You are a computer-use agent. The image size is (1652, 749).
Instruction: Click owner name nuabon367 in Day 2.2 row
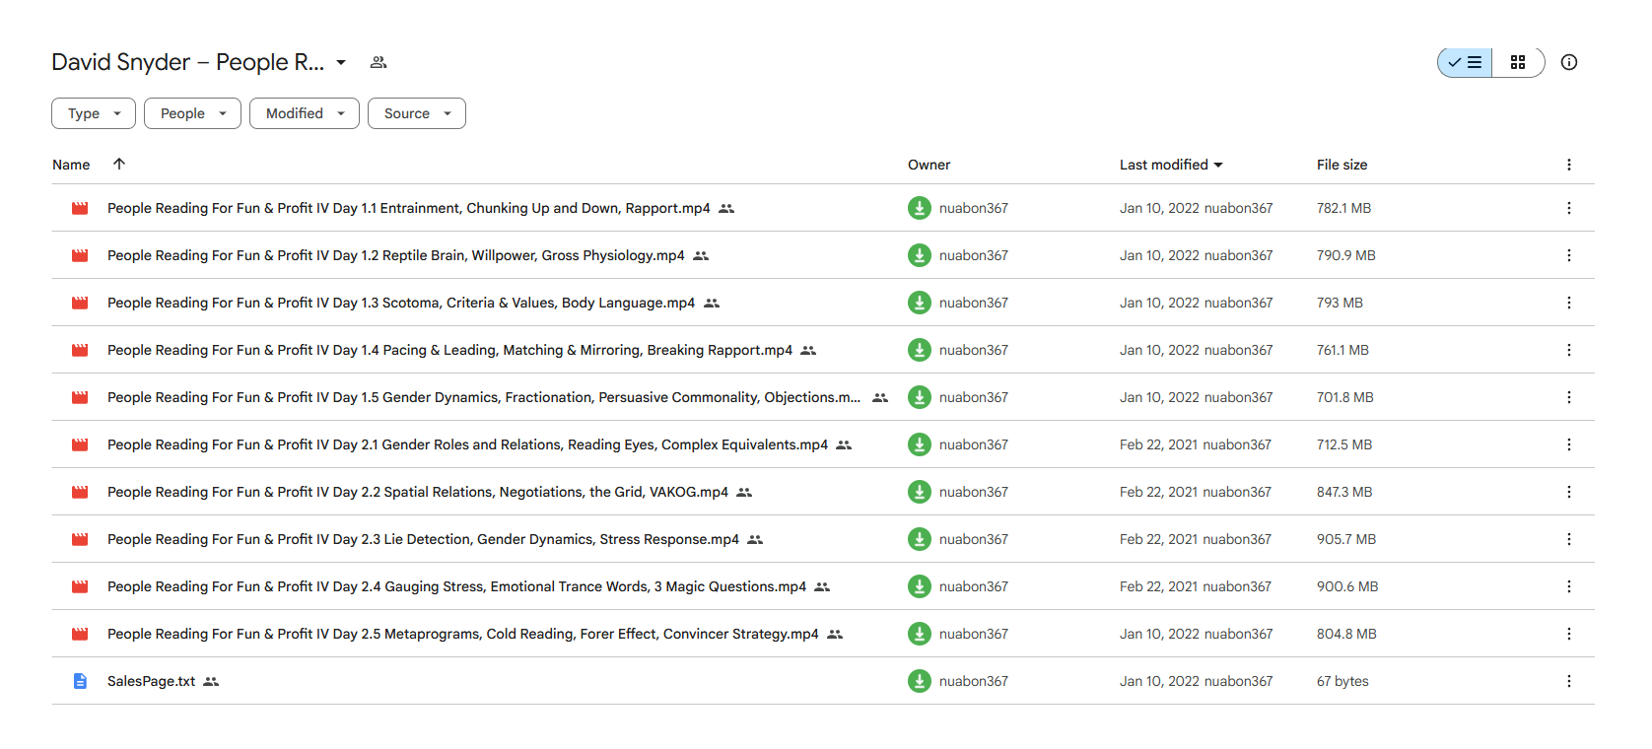pos(974,492)
